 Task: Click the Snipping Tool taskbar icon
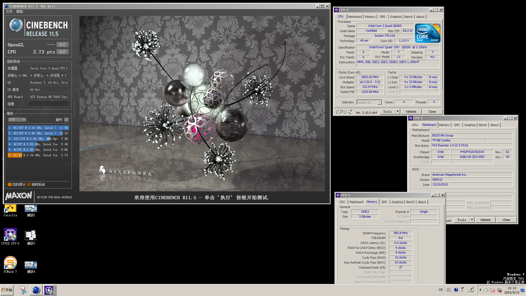pyautogui.click(x=22, y=290)
